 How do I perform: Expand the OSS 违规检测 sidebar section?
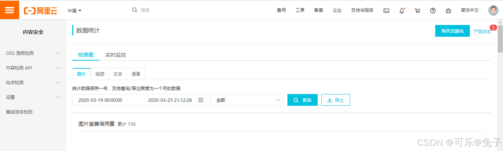point(33,53)
